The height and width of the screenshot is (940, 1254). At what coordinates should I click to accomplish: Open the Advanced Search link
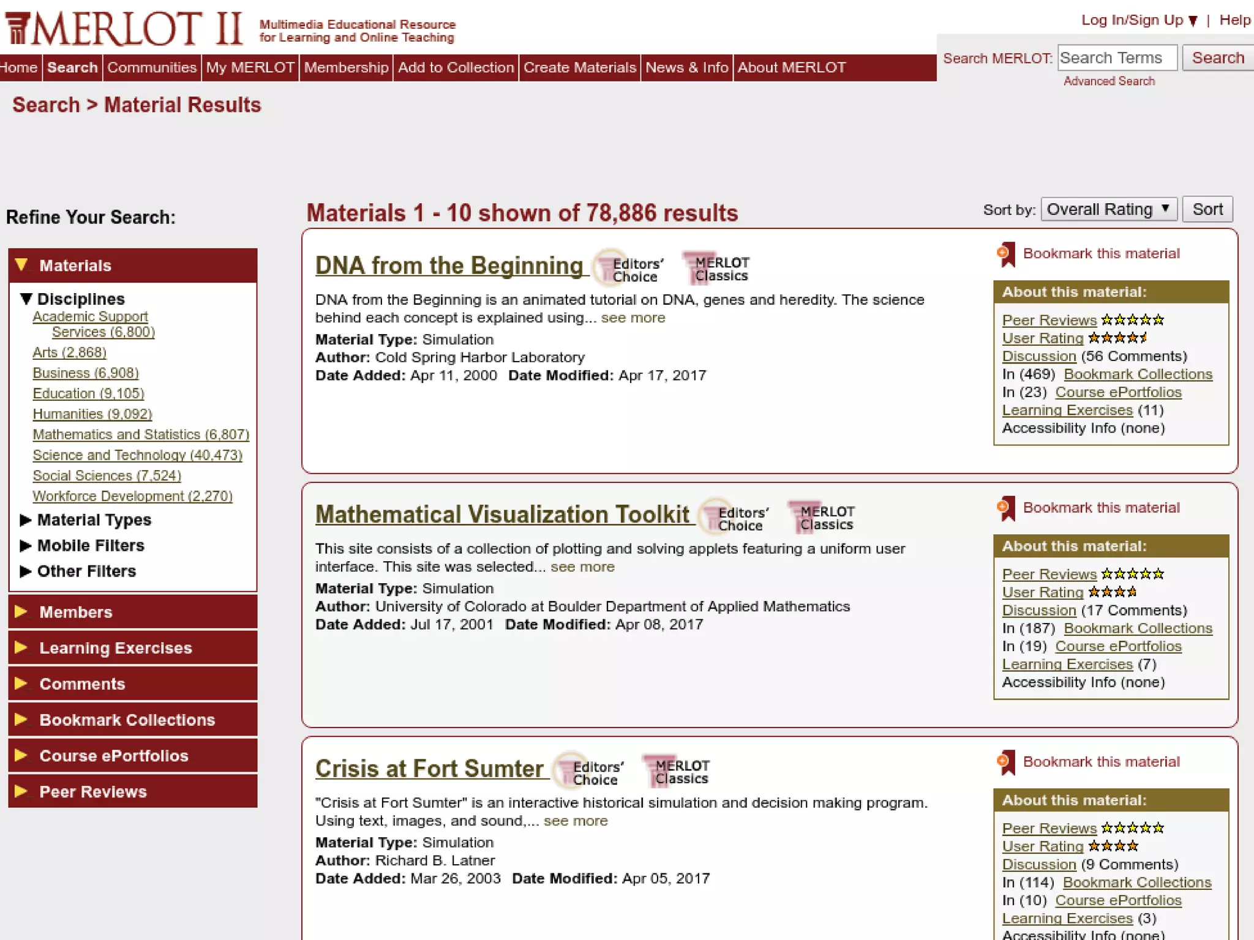coord(1109,81)
